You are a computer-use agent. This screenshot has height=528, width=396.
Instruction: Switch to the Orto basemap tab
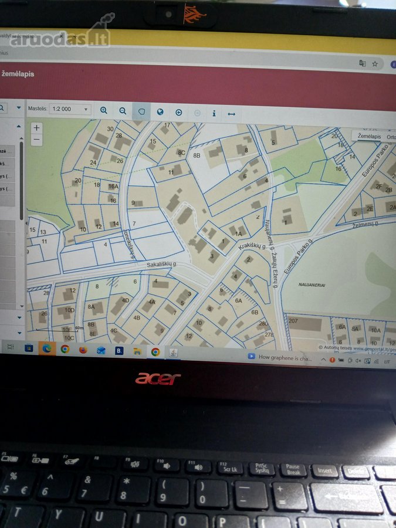click(391, 137)
